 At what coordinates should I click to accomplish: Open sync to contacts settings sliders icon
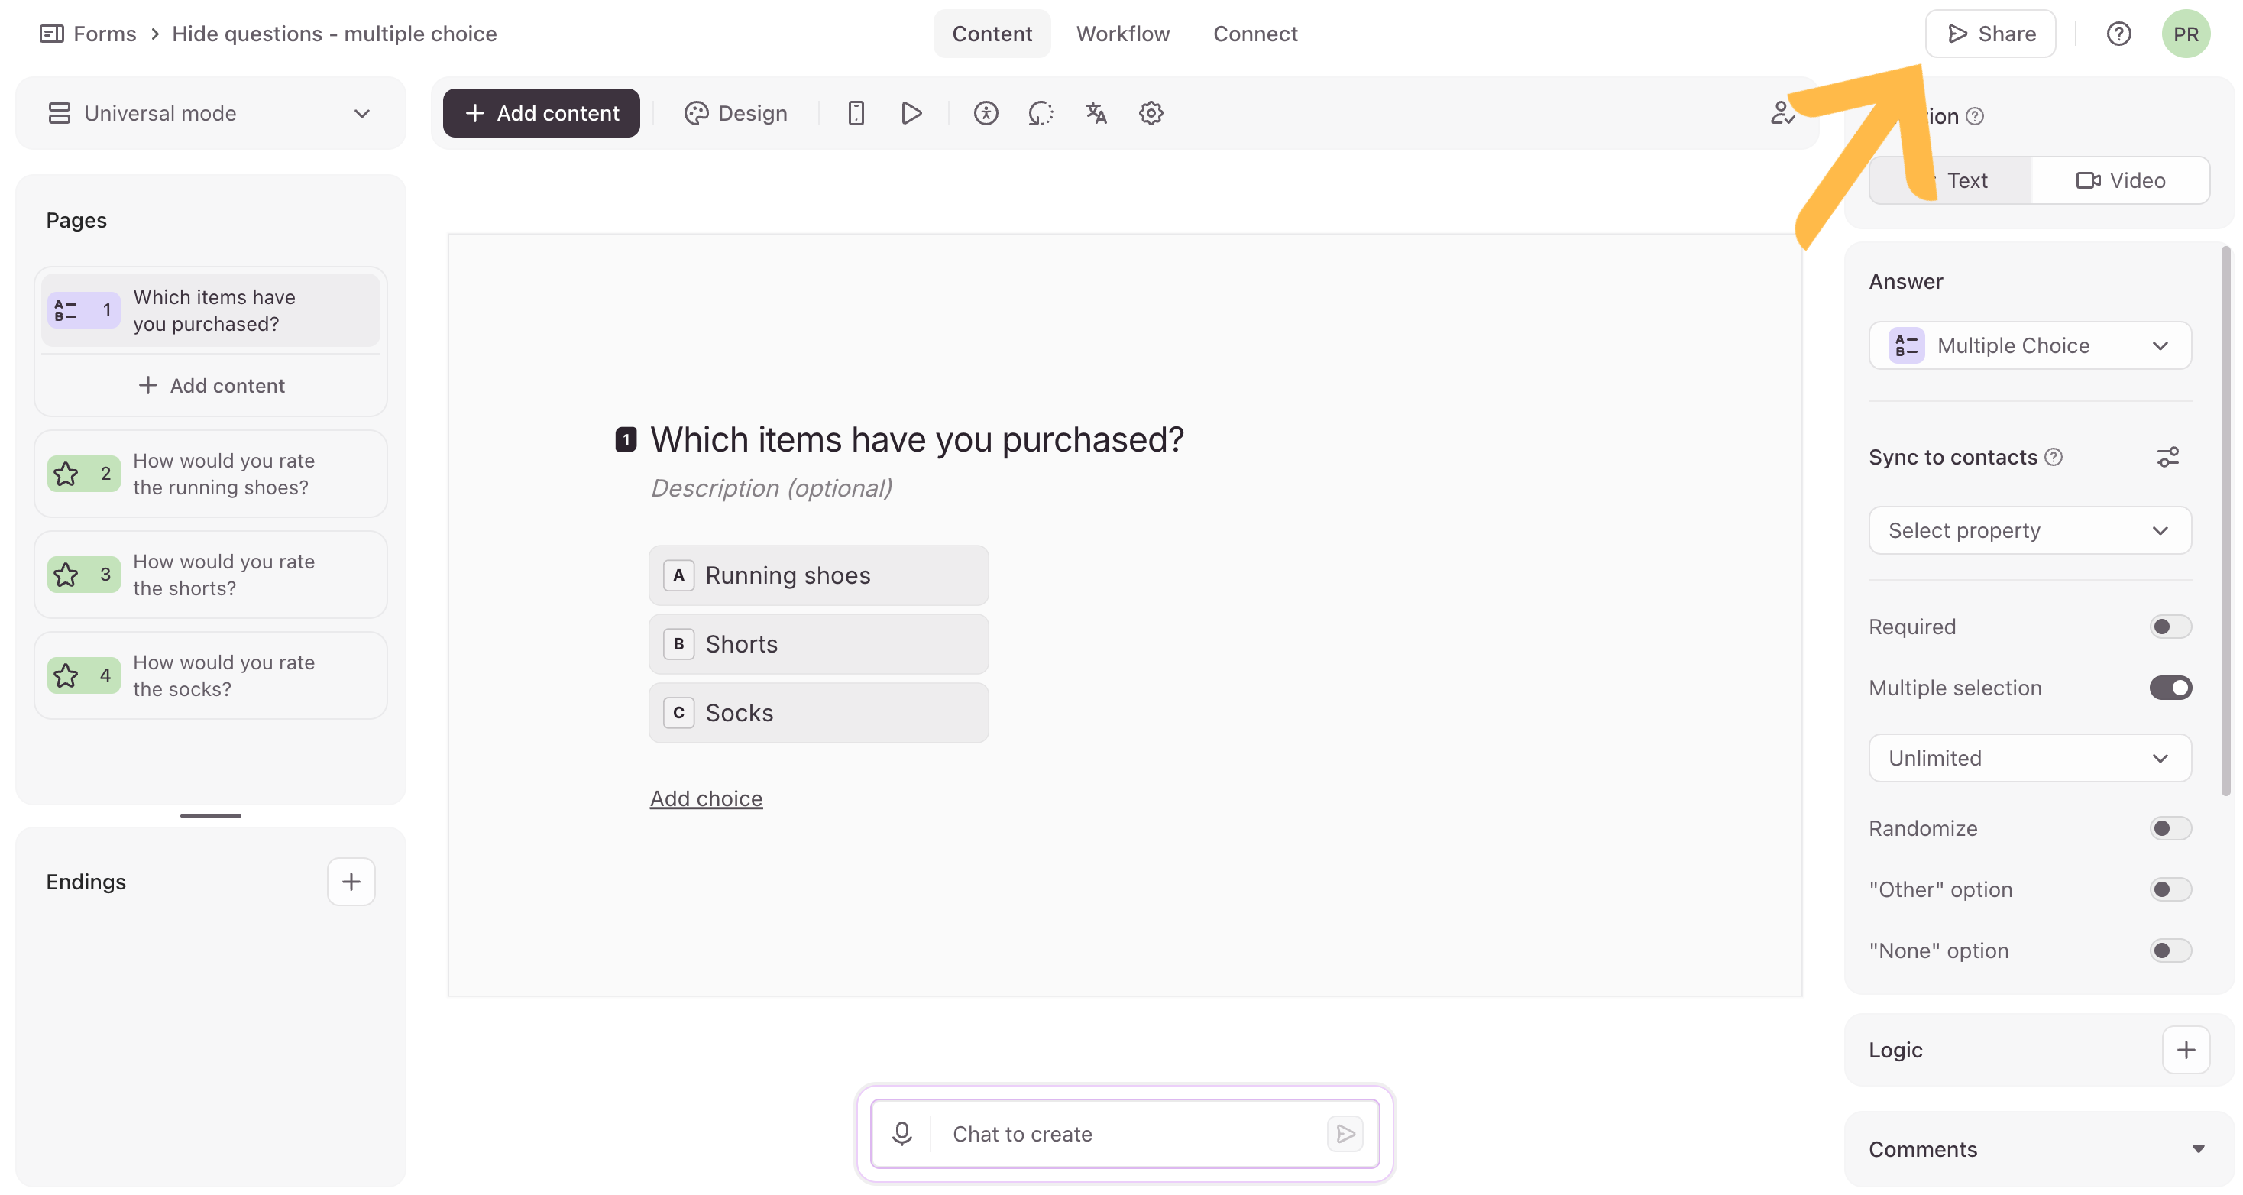pos(2168,457)
